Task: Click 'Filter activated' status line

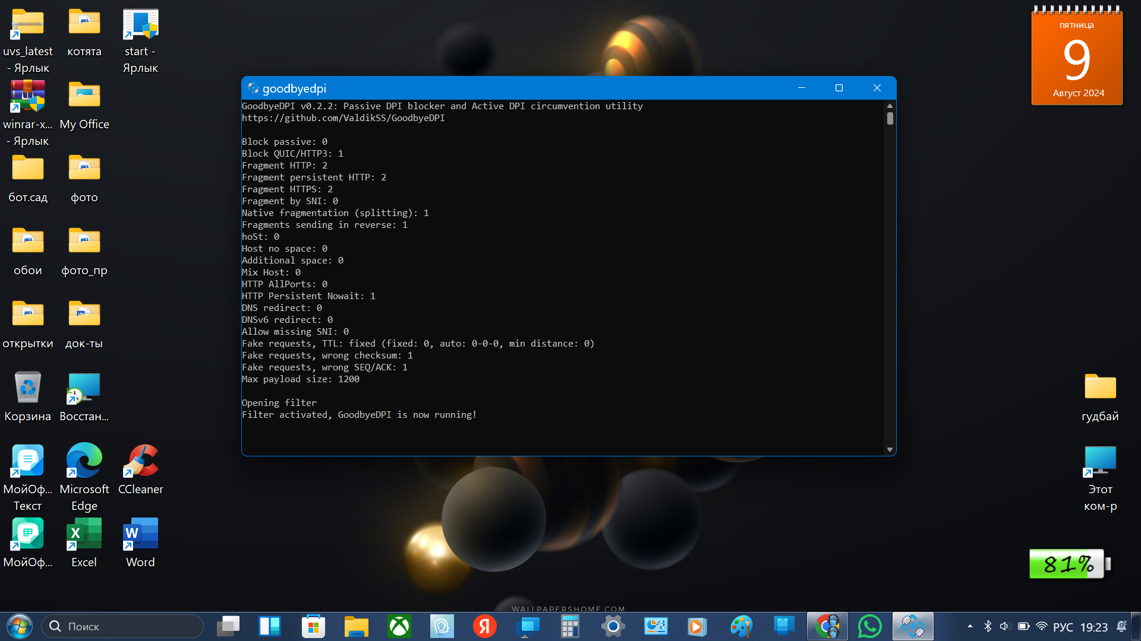Action: pyautogui.click(x=359, y=415)
